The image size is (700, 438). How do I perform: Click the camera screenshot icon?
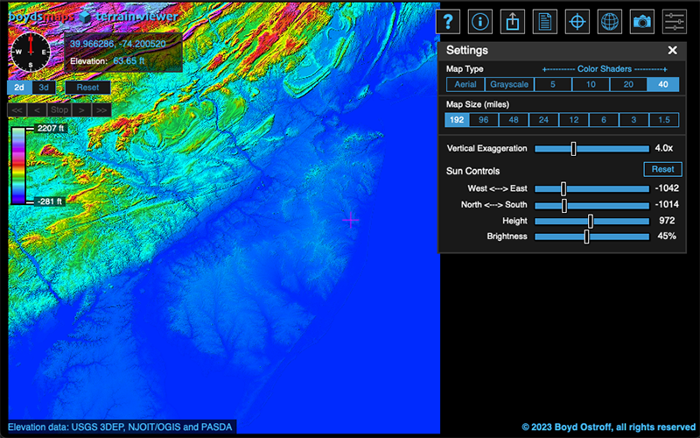click(642, 22)
